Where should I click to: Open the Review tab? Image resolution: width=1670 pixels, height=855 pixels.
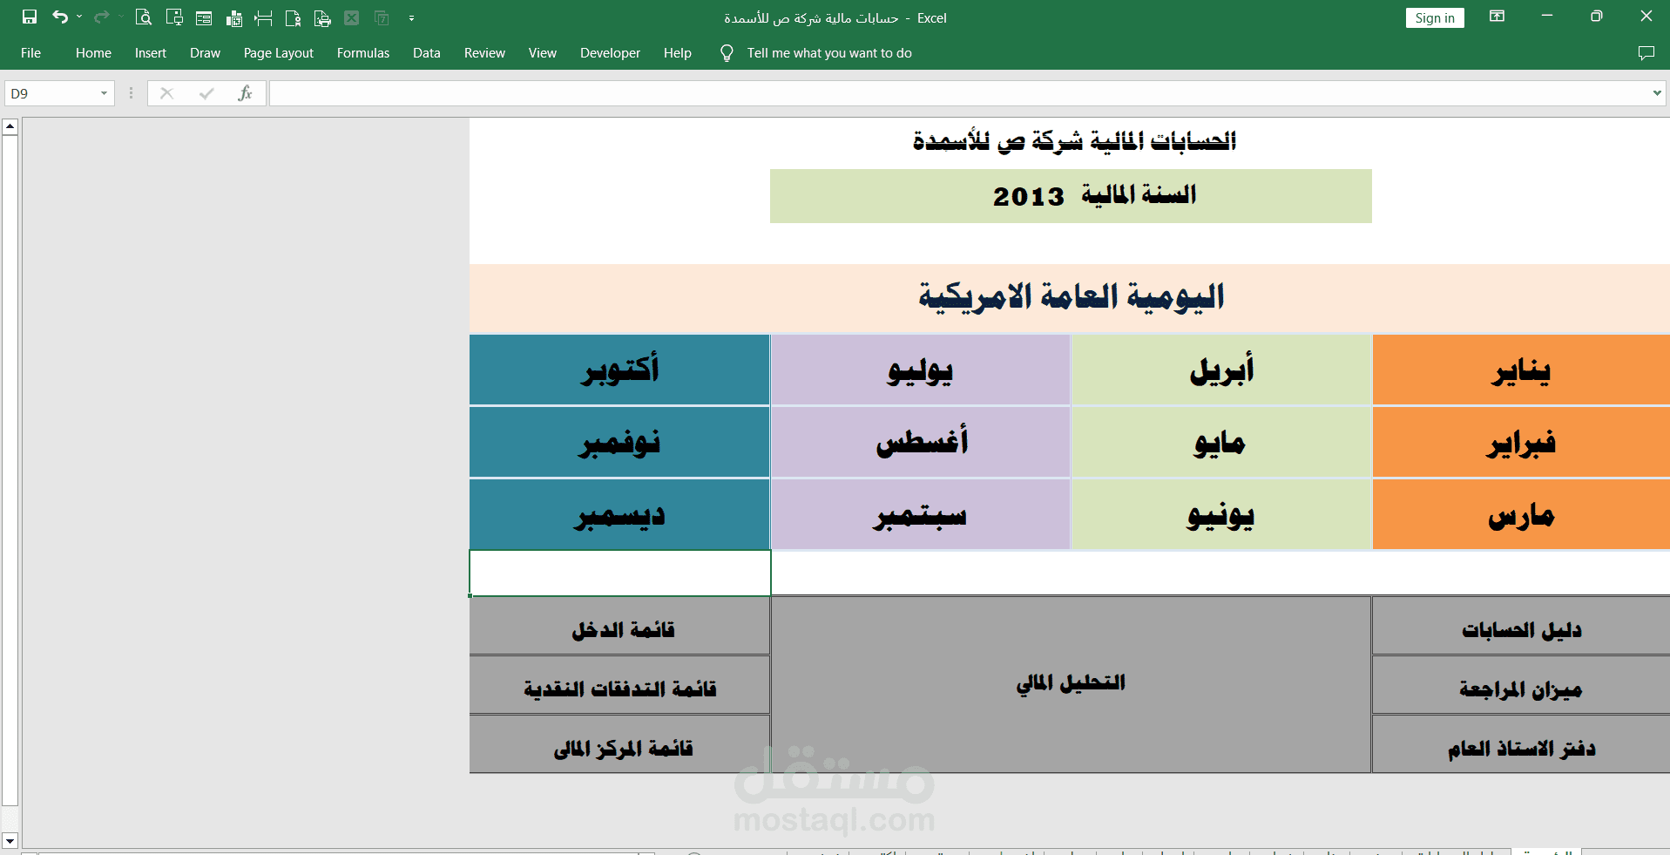tap(484, 53)
